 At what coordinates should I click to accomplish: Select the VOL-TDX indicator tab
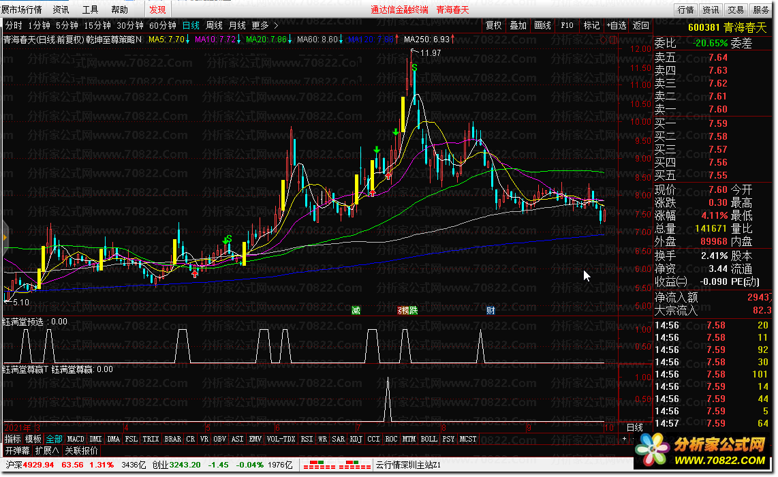point(281,439)
